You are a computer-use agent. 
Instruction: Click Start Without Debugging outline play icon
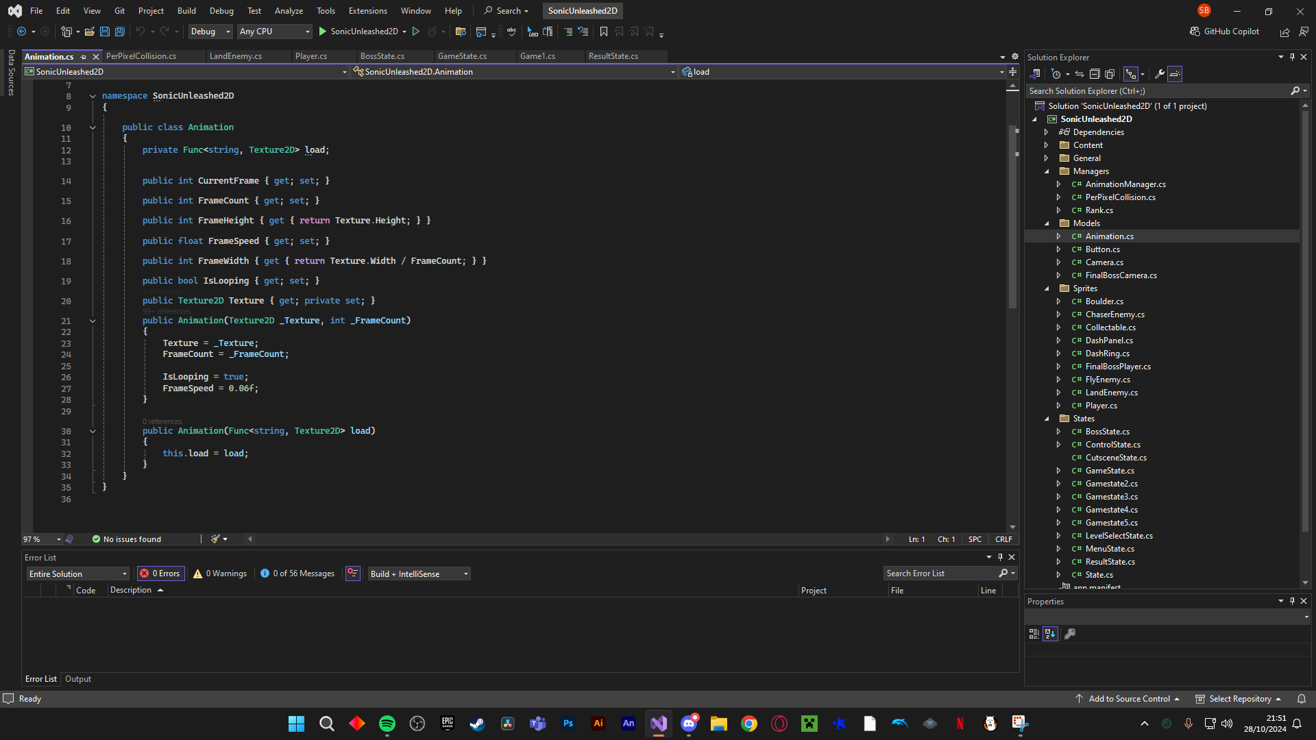pyautogui.click(x=415, y=32)
